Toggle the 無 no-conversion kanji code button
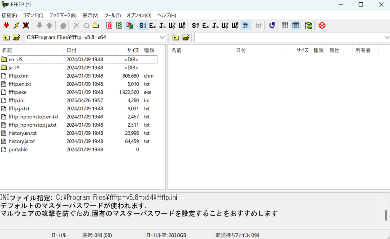Viewport: 390px width, 239px height. 246,25
